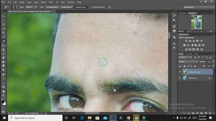Image resolution: width=216 pixels, height=121 pixels.
Task: Open the Opacity slider arrow
Action: point(213,62)
